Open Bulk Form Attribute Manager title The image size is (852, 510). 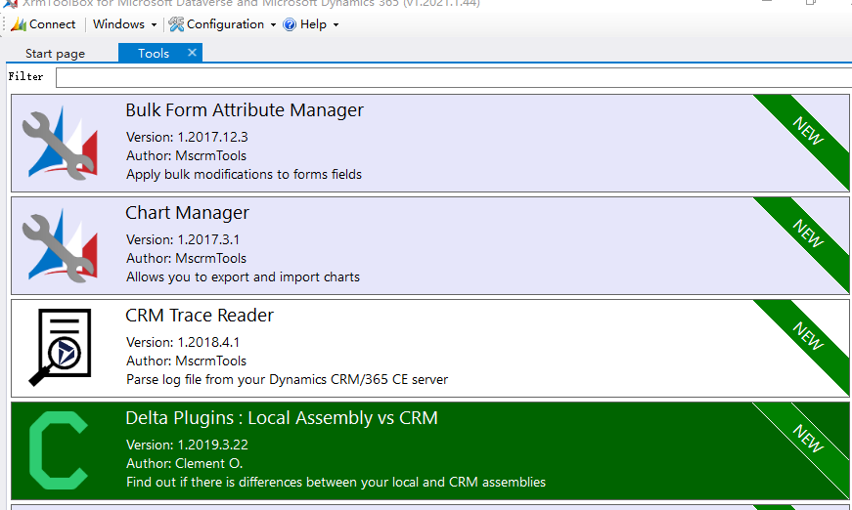point(244,110)
